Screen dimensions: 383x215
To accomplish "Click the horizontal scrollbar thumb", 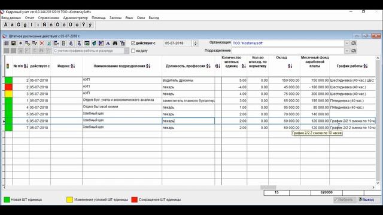I will 268,188.
